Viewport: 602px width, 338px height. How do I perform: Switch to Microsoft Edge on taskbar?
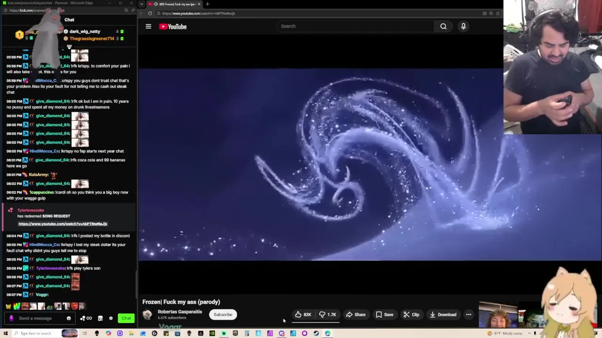point(327,333)
